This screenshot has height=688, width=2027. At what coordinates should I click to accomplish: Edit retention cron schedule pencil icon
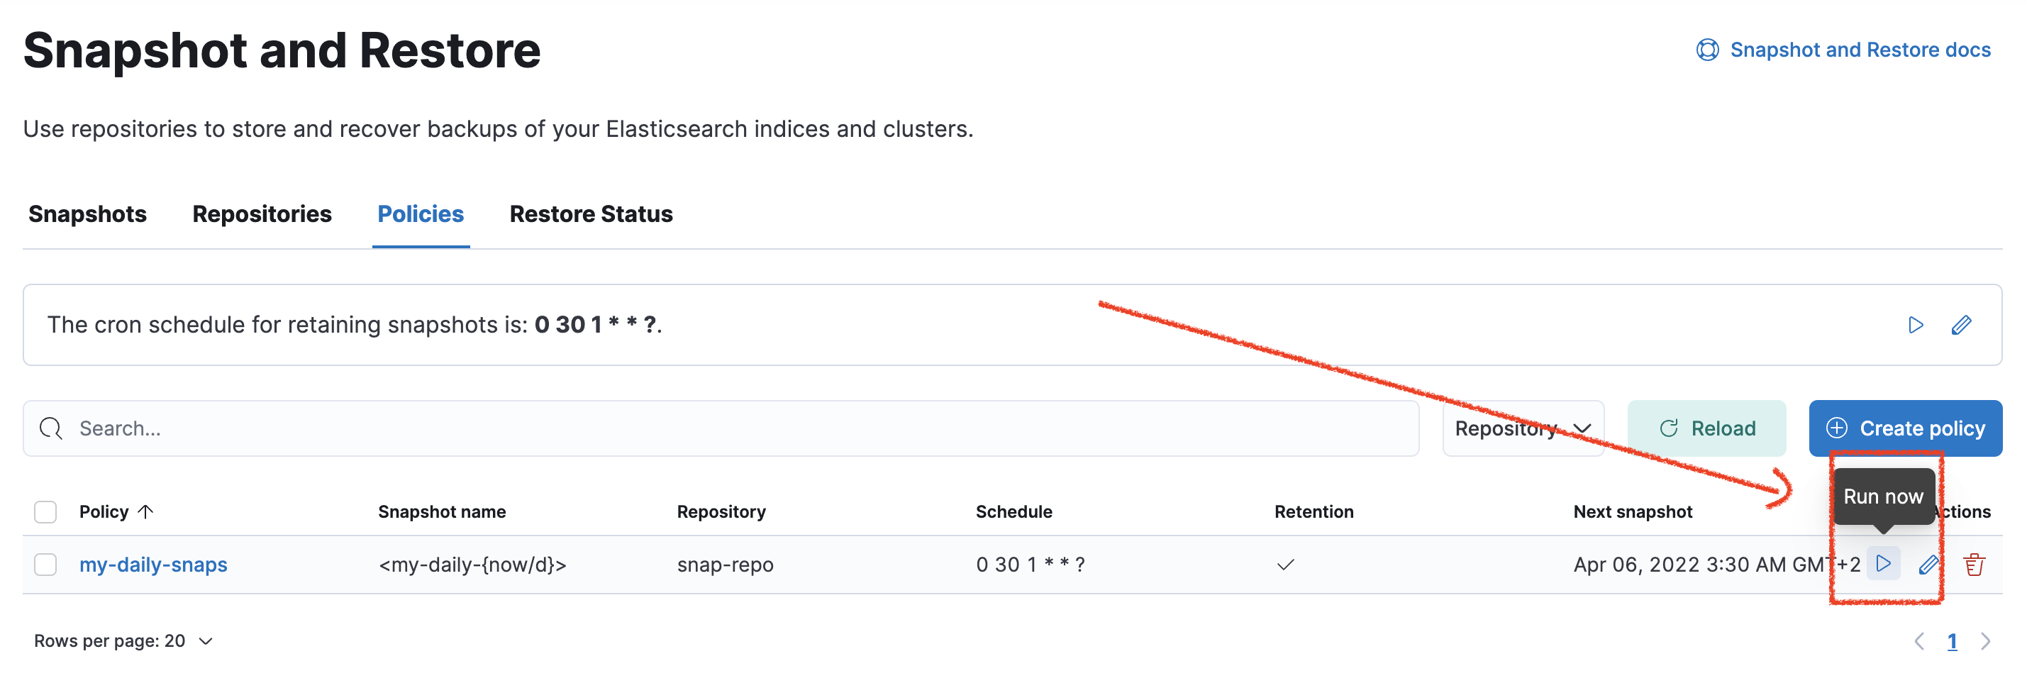click(x=1961, y=325)
